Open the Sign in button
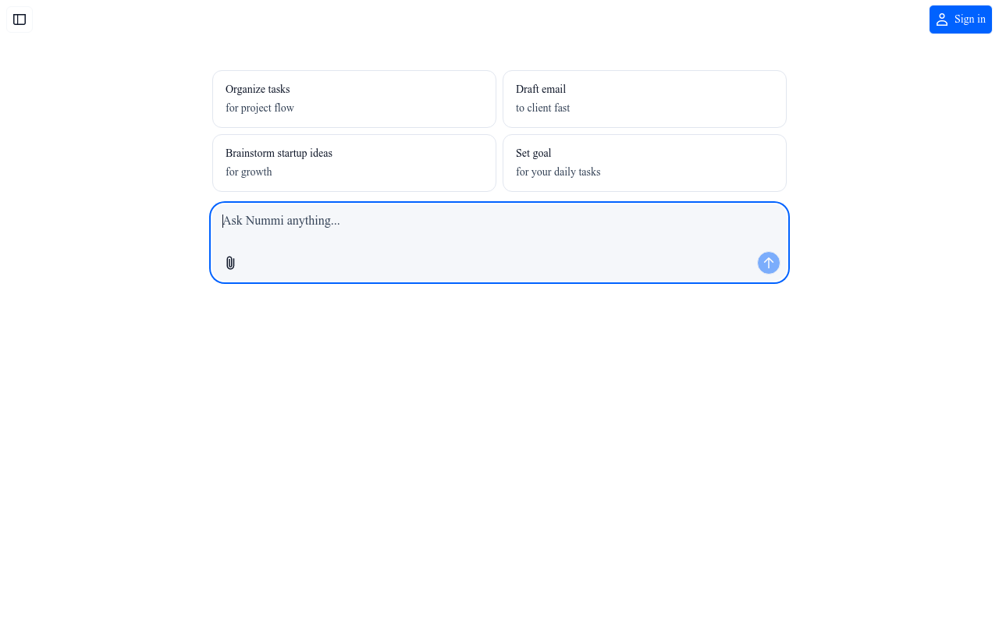999x624 pixels. pos(961,19)
